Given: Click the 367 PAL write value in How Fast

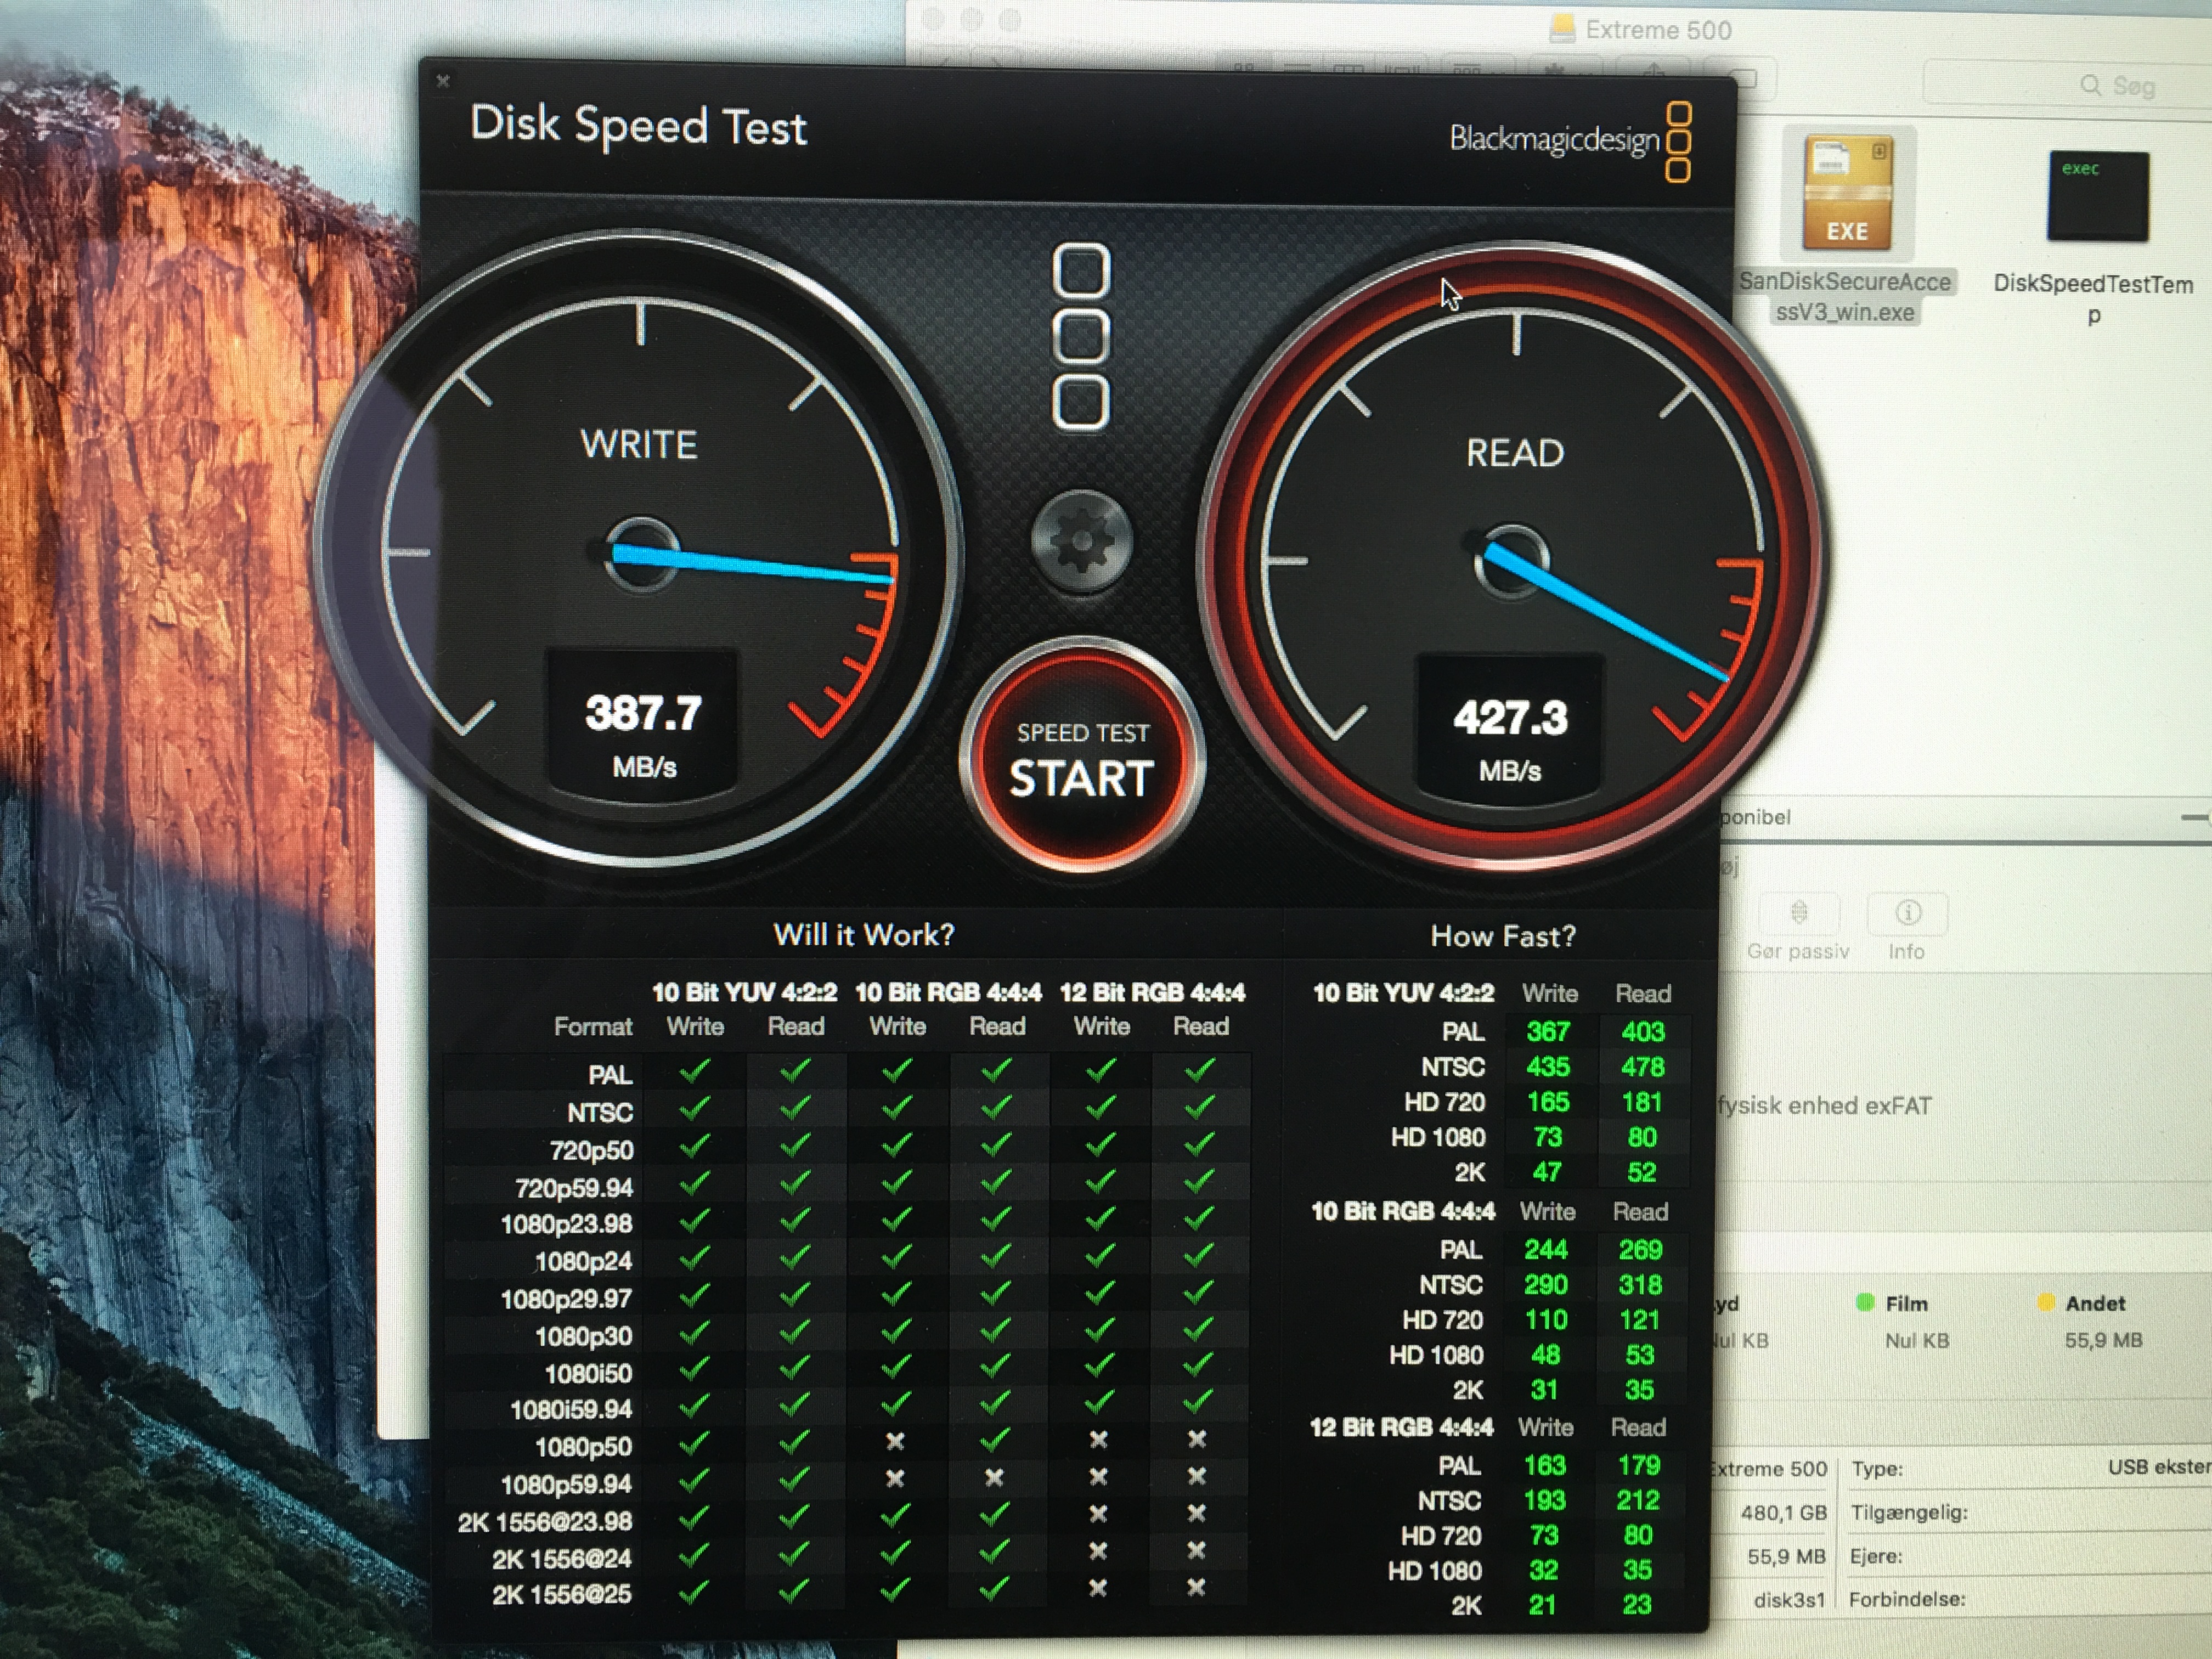Looking at the screenshot, I should (1548, 1032).
